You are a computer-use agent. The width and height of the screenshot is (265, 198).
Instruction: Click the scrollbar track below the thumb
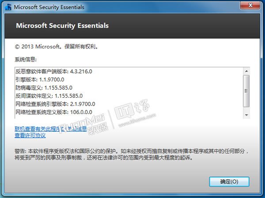(x=246, y=109)
